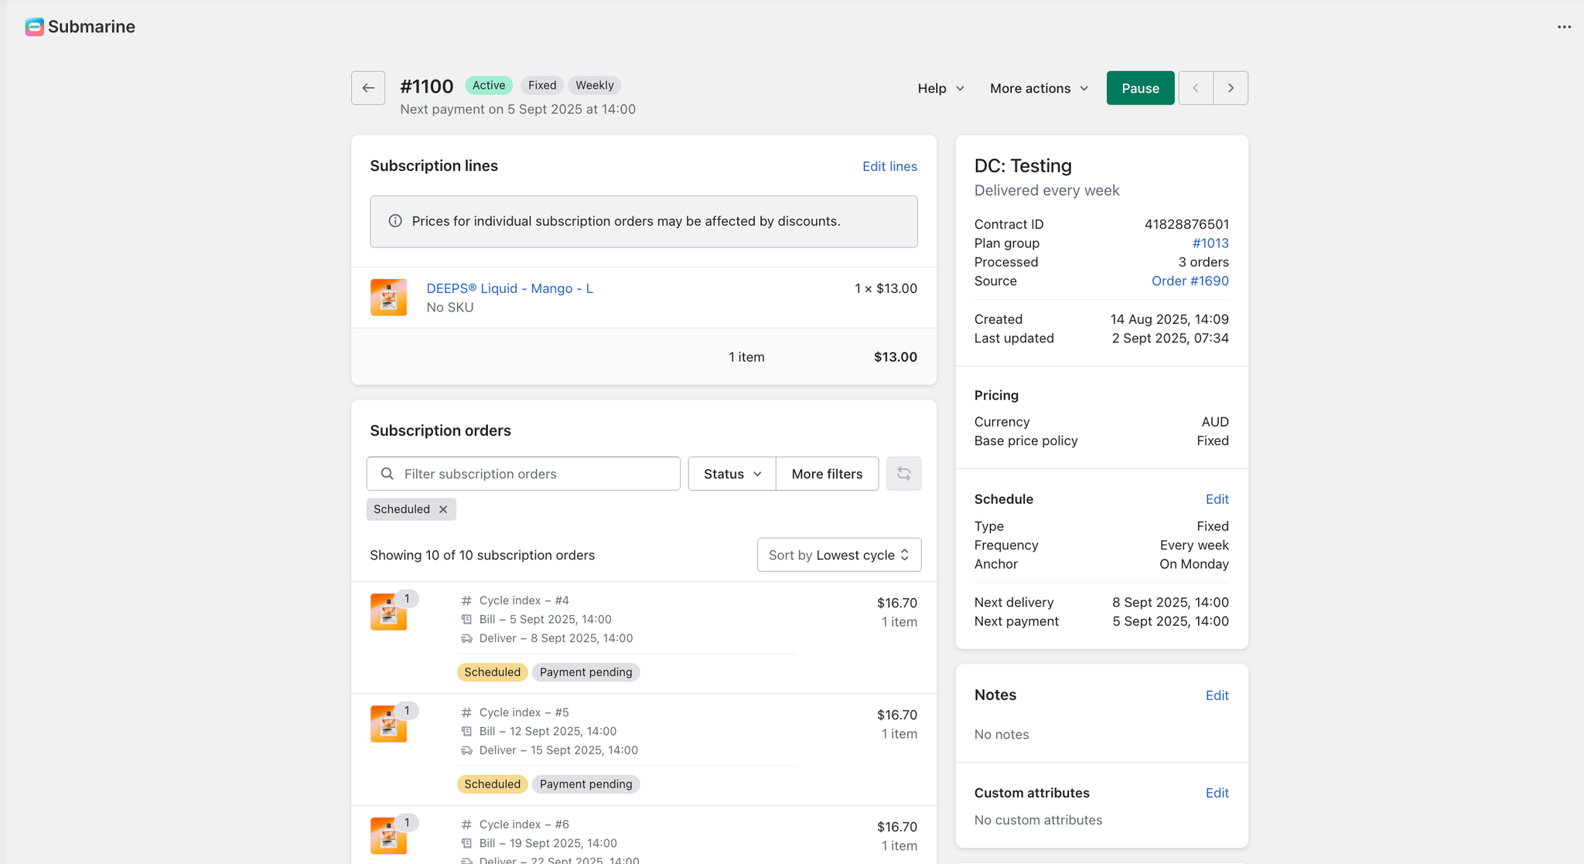Go to previous subscription with left chevron
1584x864 pixels.
[1196, 88]
